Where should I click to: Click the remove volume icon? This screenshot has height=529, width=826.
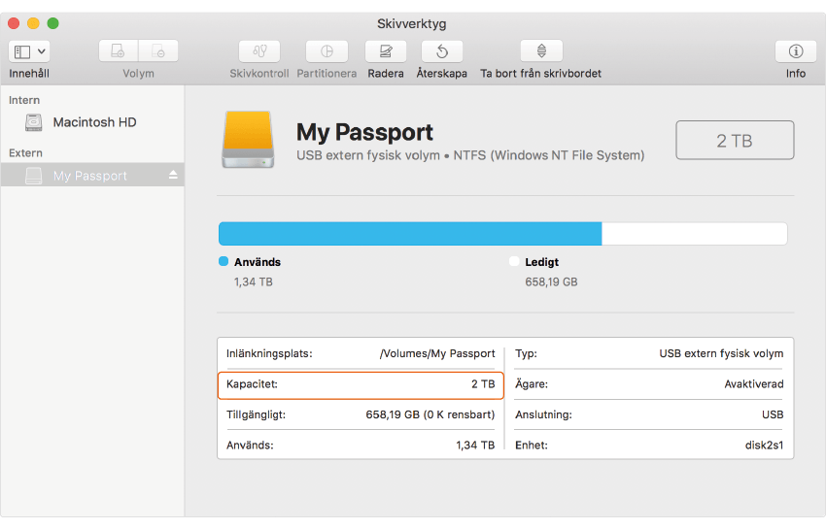point(158,51)
